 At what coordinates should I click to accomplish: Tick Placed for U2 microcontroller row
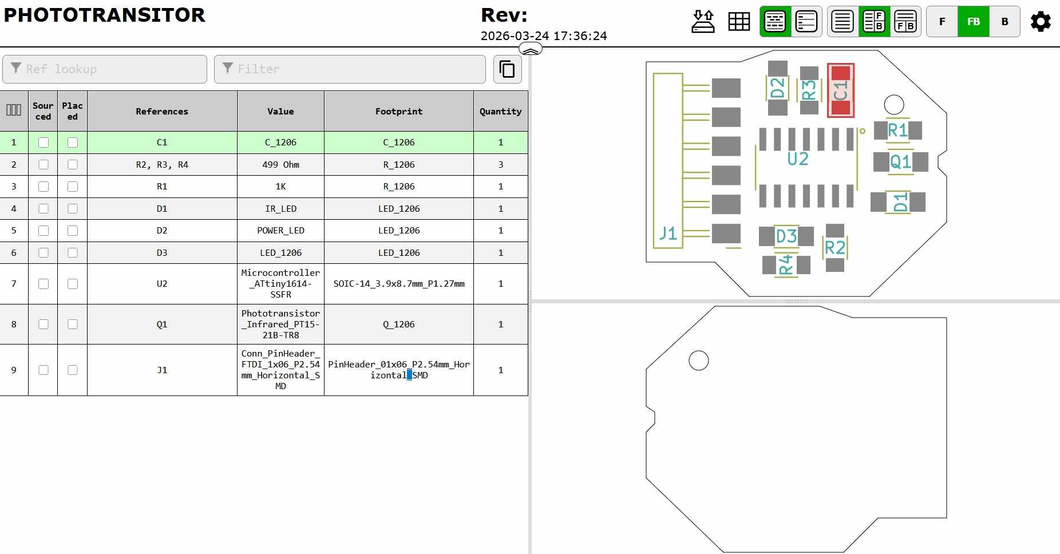click(73, 284)
